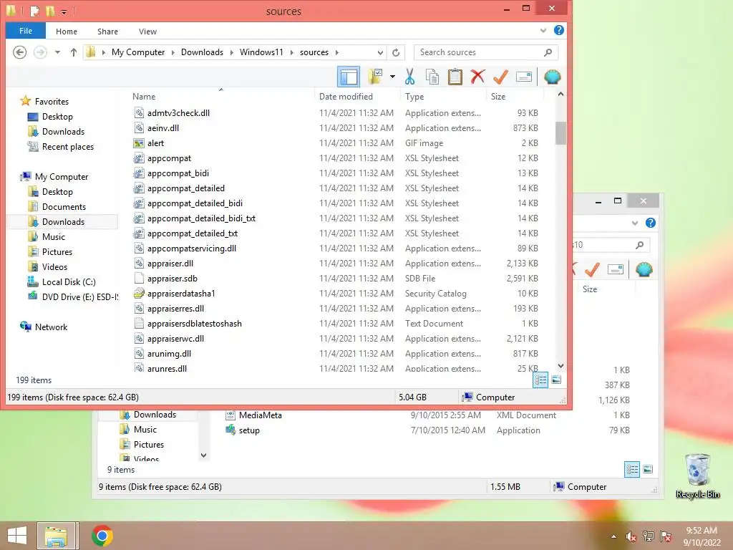Click the blue shell icon in the background window
The image size is (733, 550).
point(644,269)
